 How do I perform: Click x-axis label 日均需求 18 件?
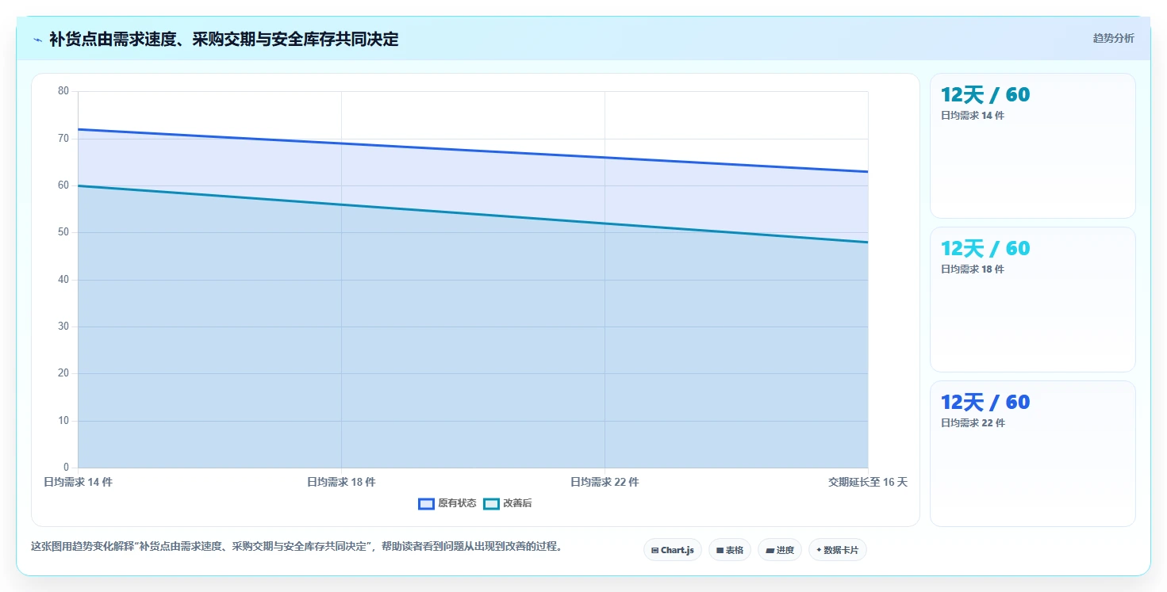tap(341, 482)
